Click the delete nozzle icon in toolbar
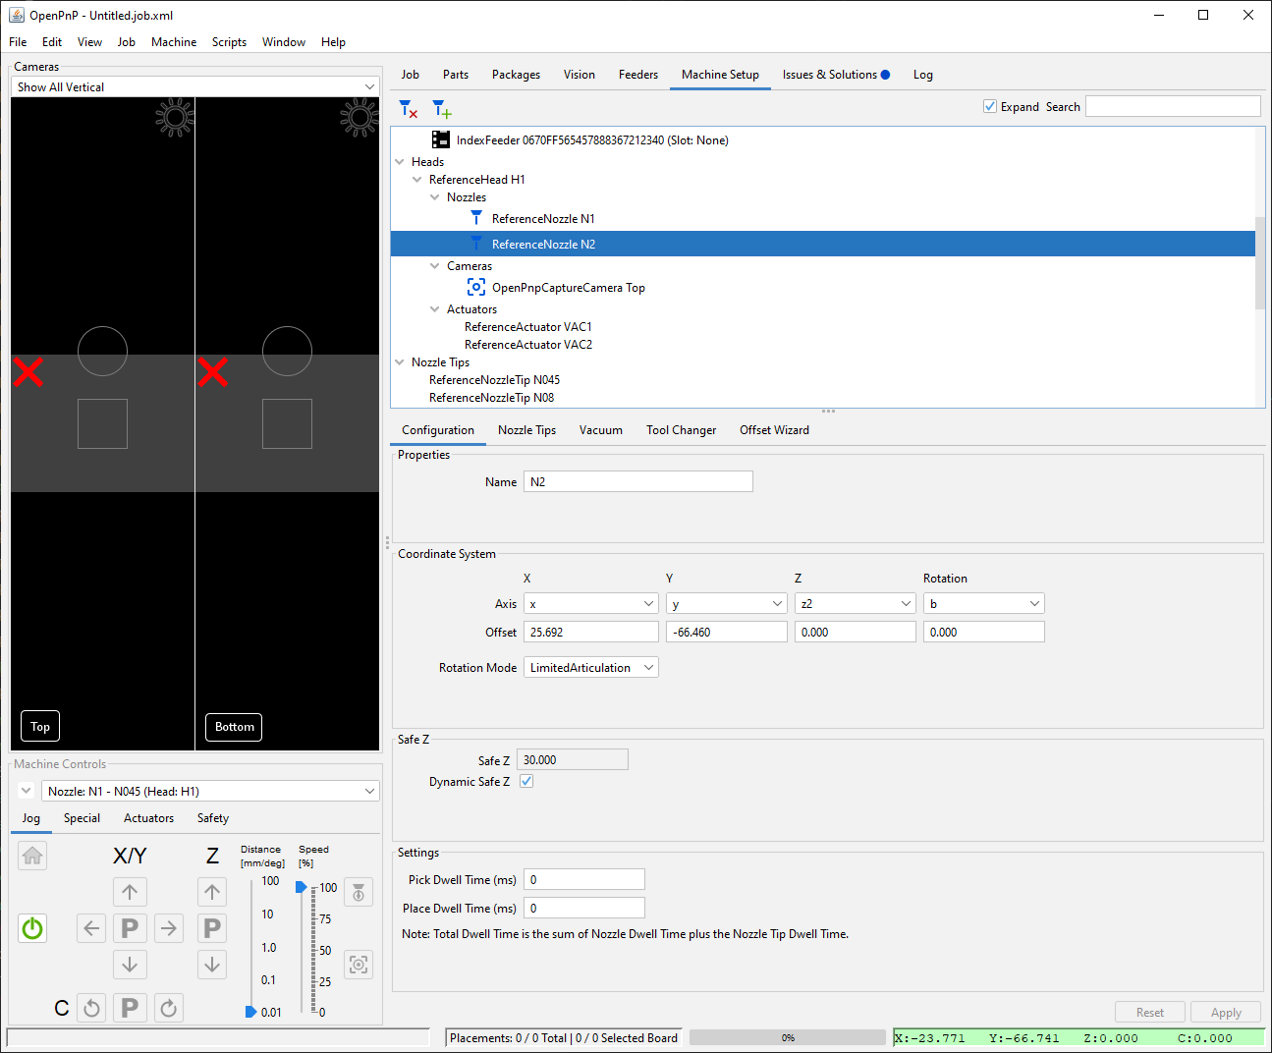Image resolution: width=1272 pixels, height=1053 pixels. click(409, 108)
